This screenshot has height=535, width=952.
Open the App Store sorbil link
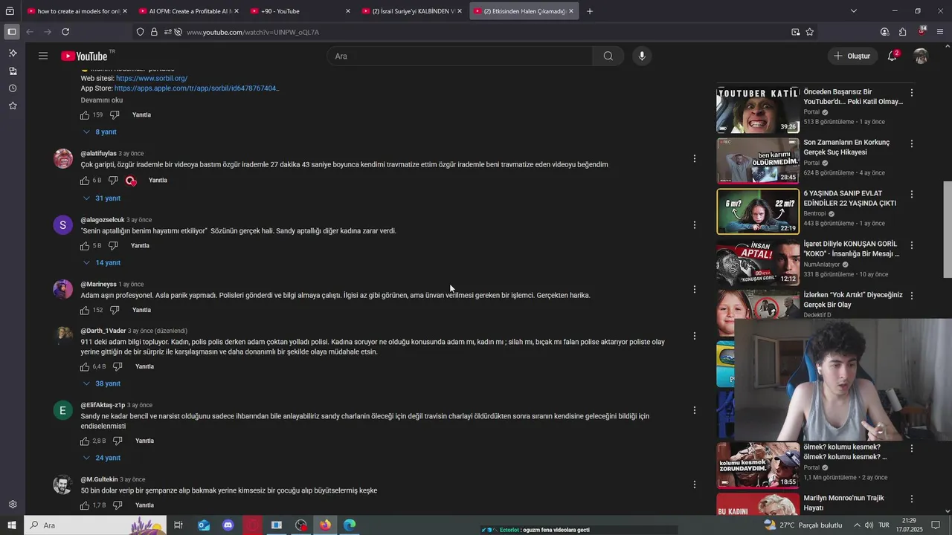(x=196, y=88)
